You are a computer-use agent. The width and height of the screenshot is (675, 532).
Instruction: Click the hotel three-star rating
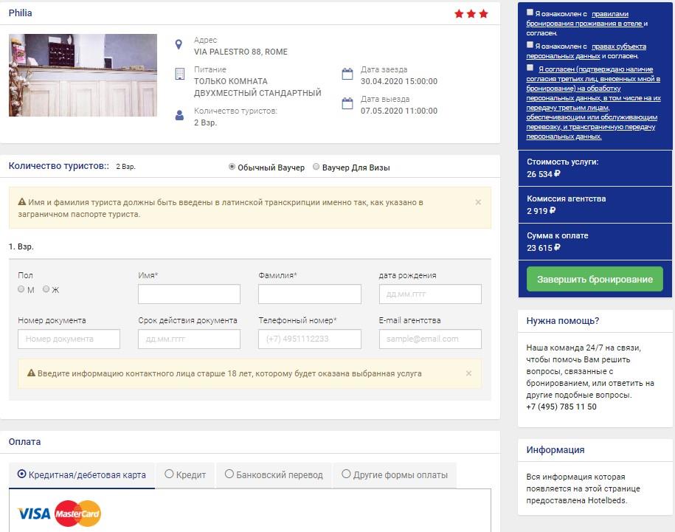(x=471, y=14)
